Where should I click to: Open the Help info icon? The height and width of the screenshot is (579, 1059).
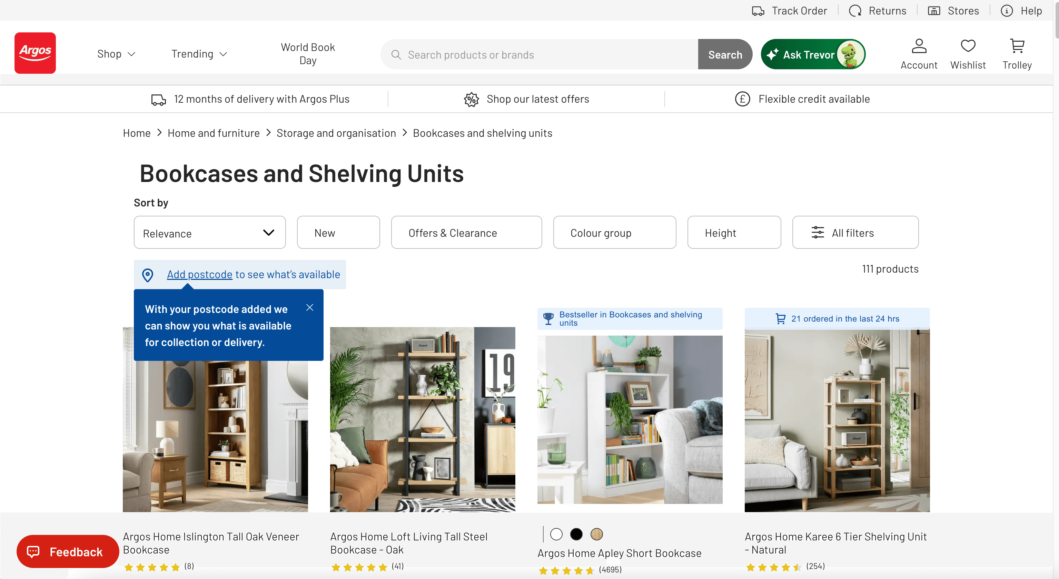click(1006, 11)
